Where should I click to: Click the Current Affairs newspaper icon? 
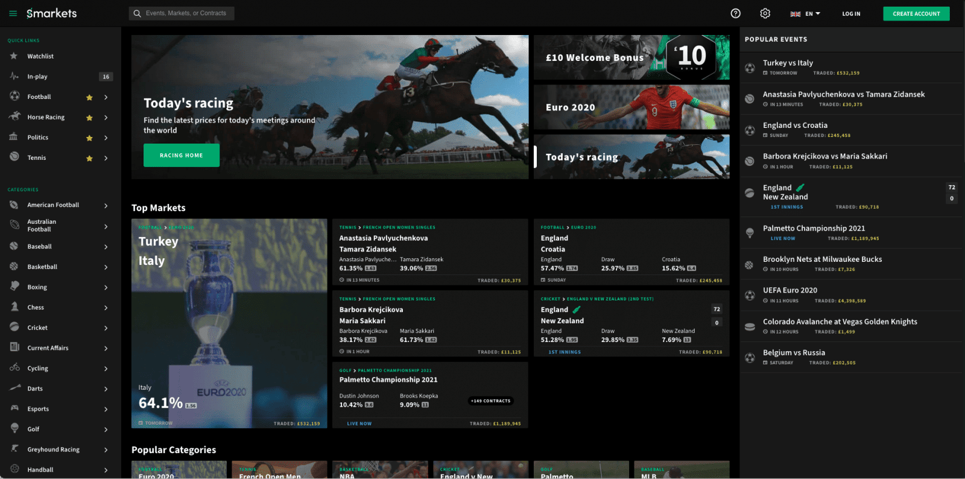click(x=14, y=347)
